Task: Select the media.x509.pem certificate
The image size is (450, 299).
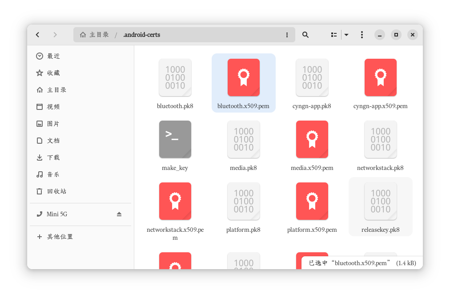Action: click(x=312, y=145)
